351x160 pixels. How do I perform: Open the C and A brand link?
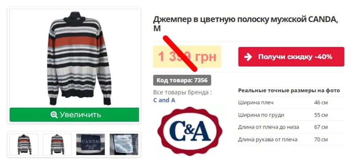pyautogui.click(x=164, y=100)
